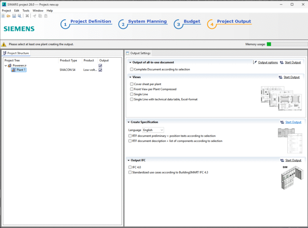Image resolution: width=308 pixels, height=228 pixels.
Task: Go to System Planning step
Action: pos(147,21)
